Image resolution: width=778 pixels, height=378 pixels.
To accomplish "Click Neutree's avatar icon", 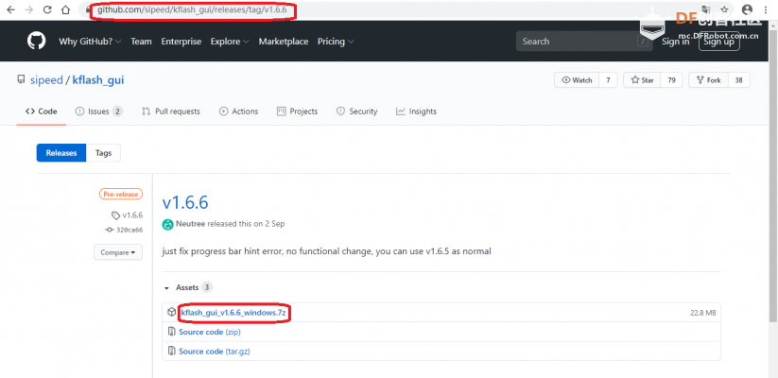I will pos(167,224).
